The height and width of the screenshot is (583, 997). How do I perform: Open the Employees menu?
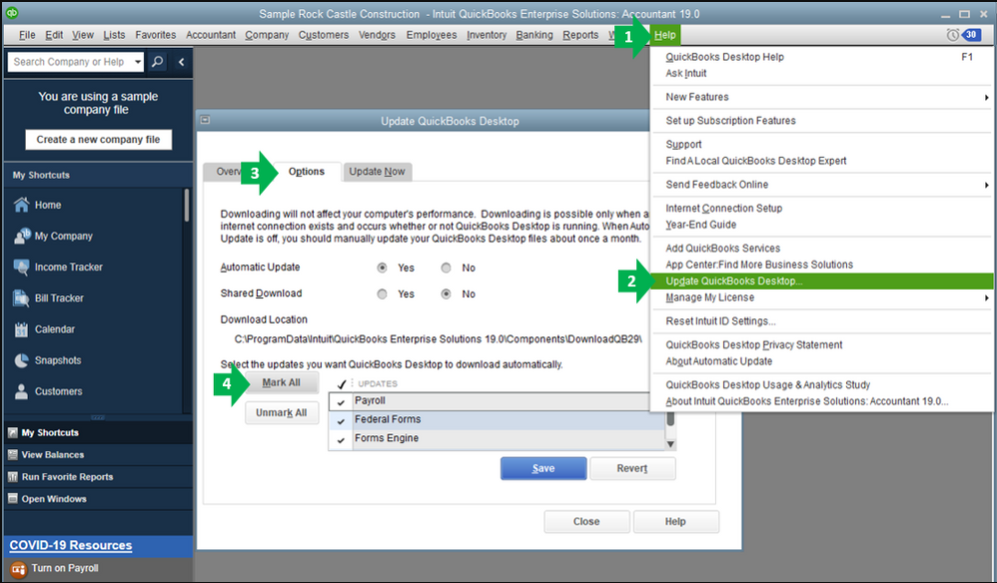(x=432, y=35)
